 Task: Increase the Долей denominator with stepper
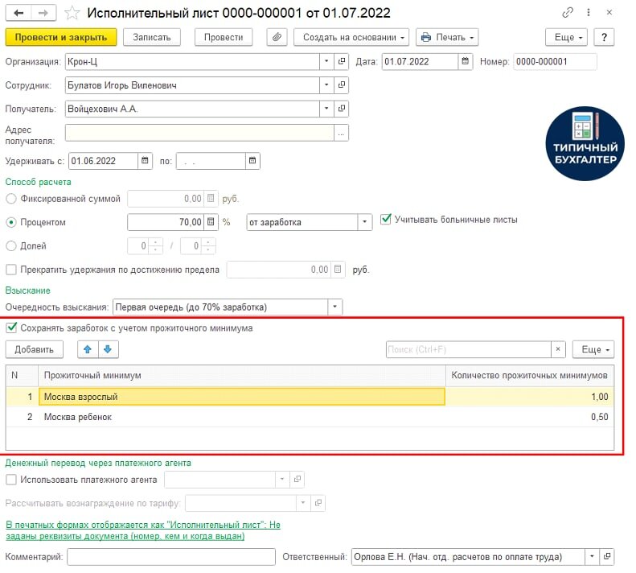(x=210, y=244)
